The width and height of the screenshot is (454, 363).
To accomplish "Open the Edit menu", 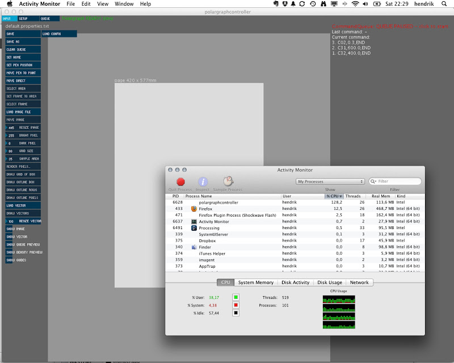I will pos(86,4).
